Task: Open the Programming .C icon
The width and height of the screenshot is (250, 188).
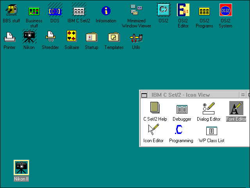Action: point(179,130)
